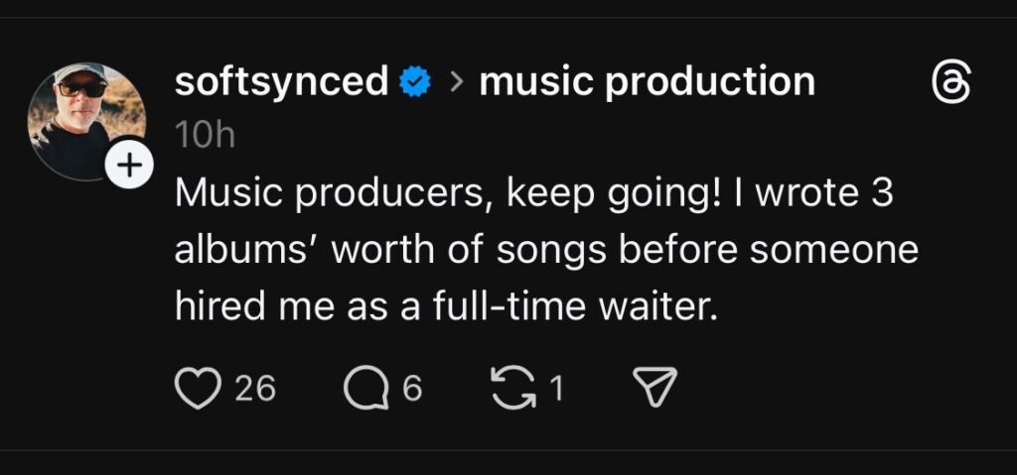
Task: Open the music production topic
Action: (x=647, y=82)
